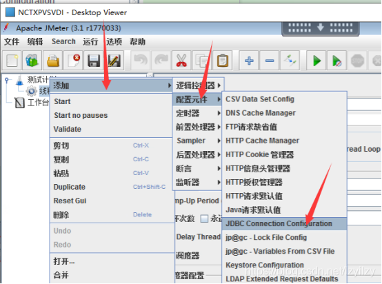
Task: Click the Stop toolbar icon
Action: coord(357,61)
